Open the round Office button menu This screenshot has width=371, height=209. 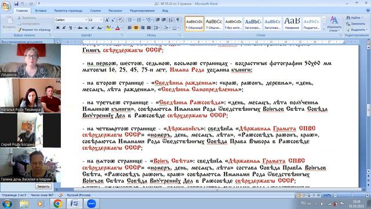6,6
